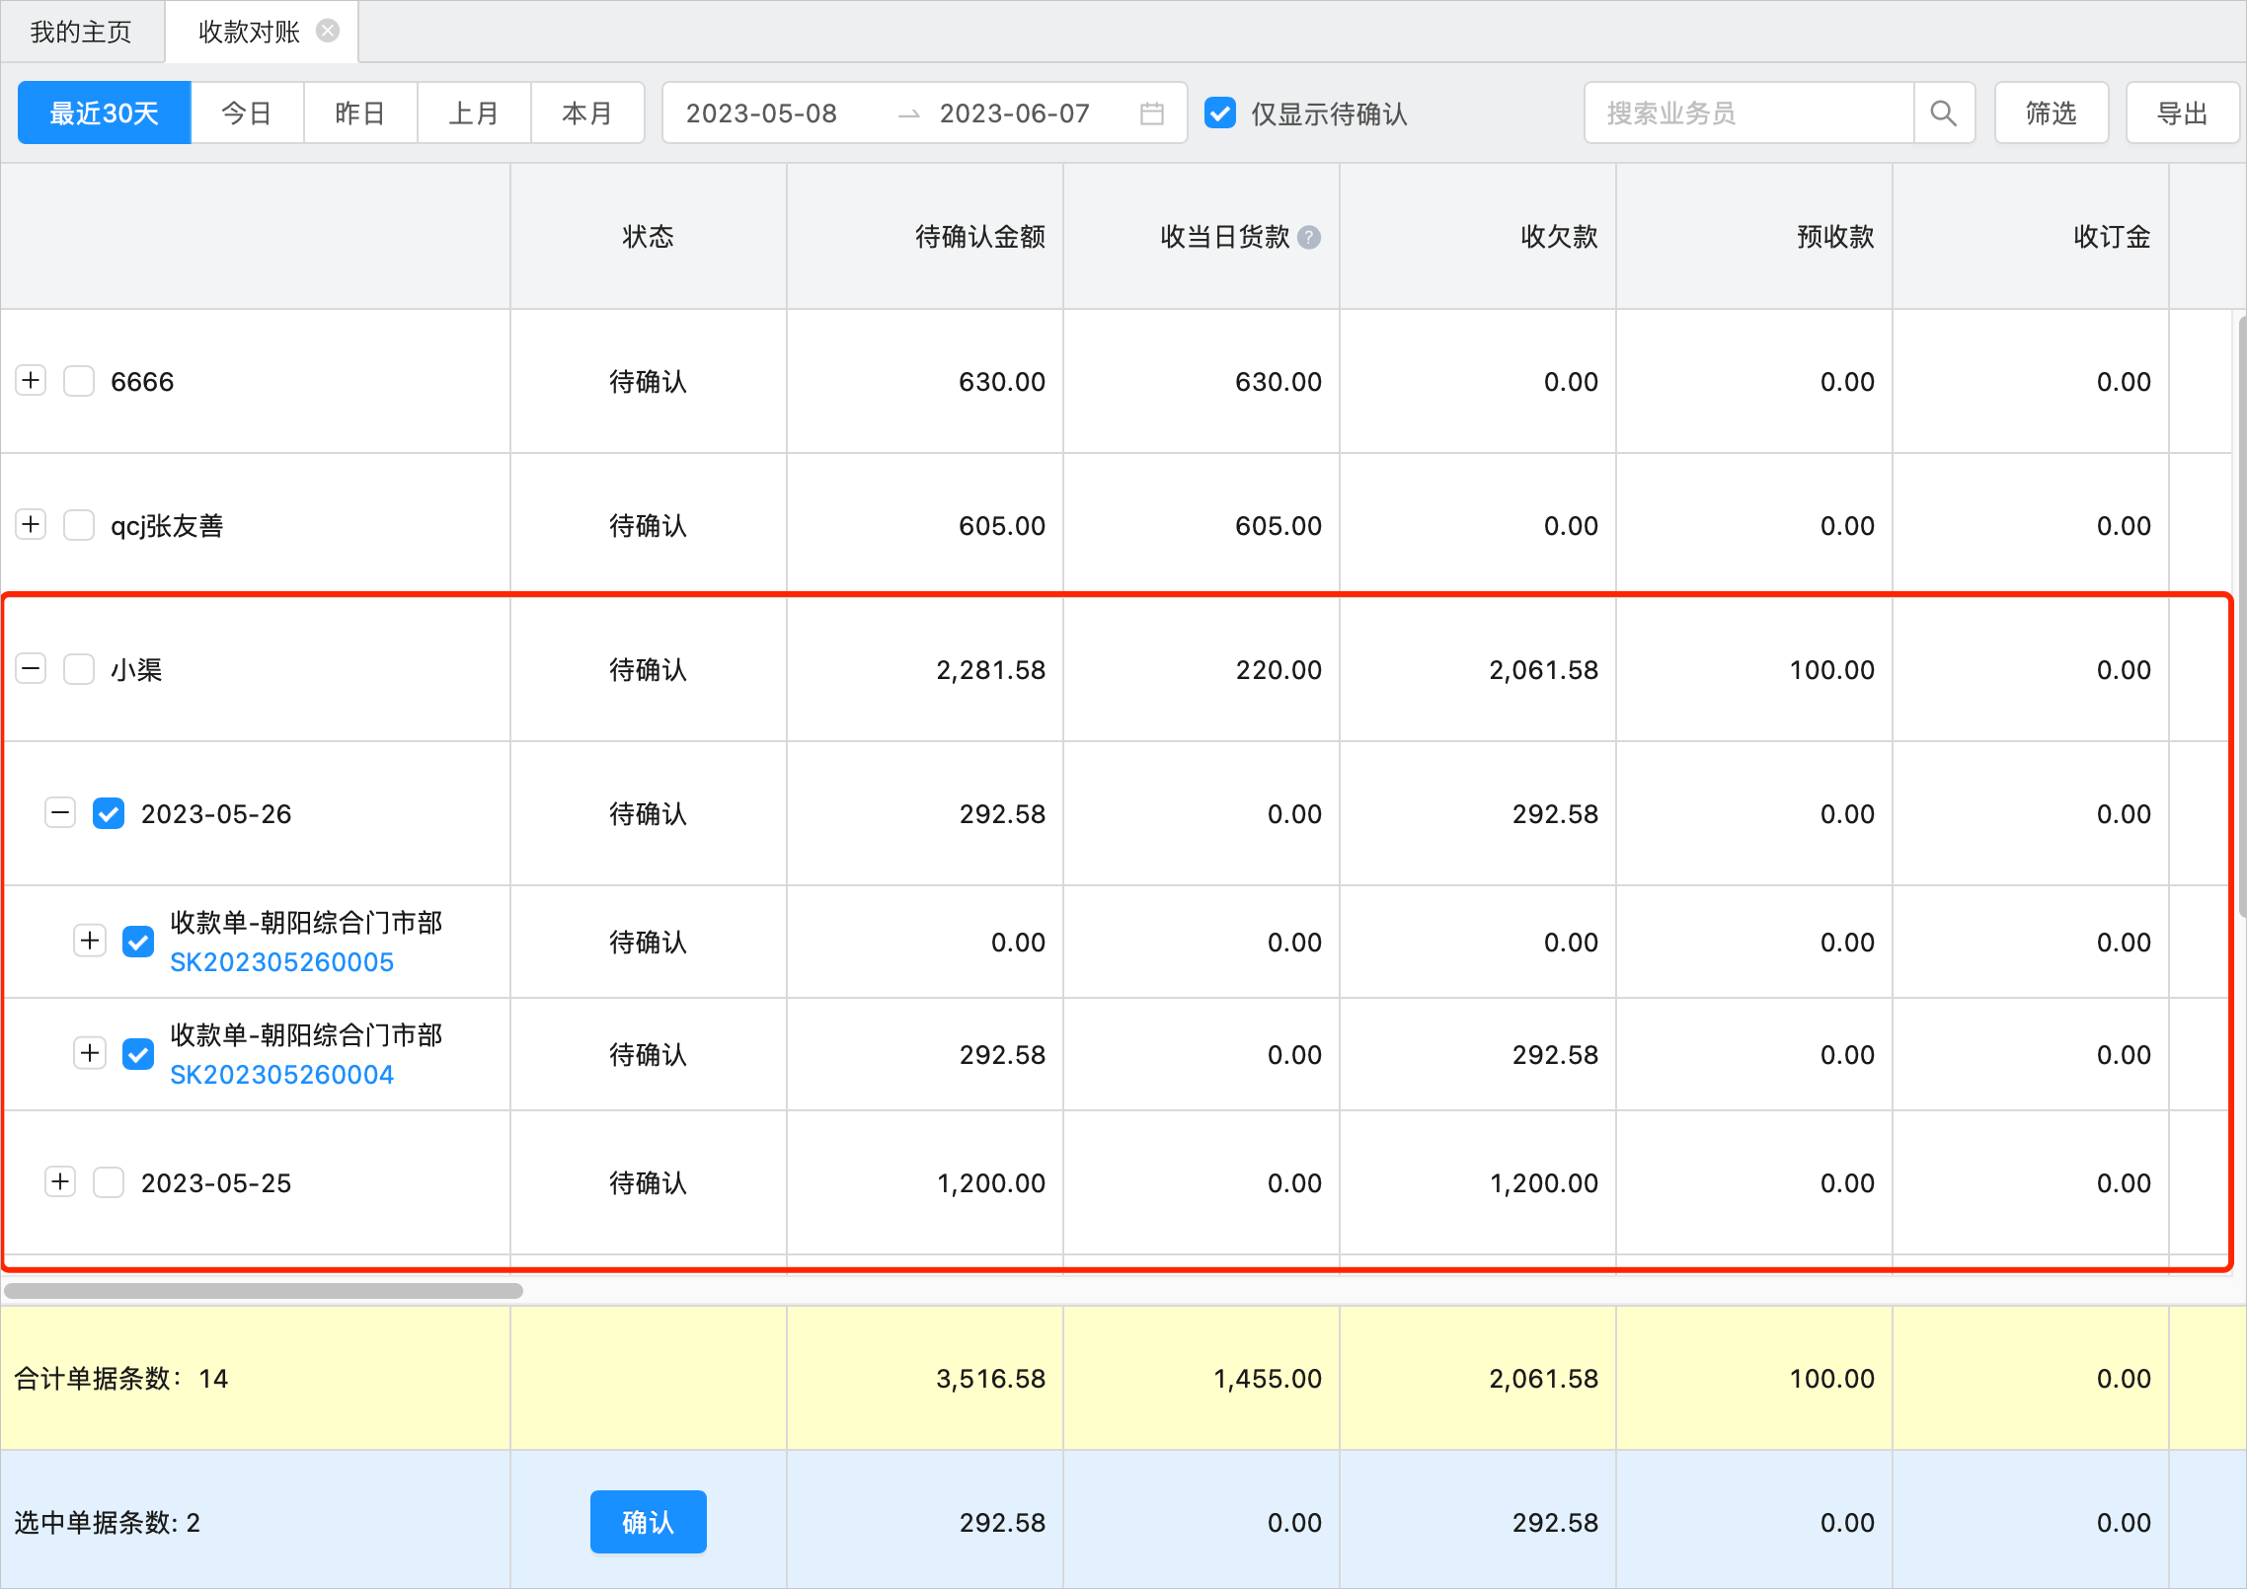This screenshot has width=2247, height=1589.
Task: Click 小渠 prepayment value 100.00
Action: [1832, 670]
